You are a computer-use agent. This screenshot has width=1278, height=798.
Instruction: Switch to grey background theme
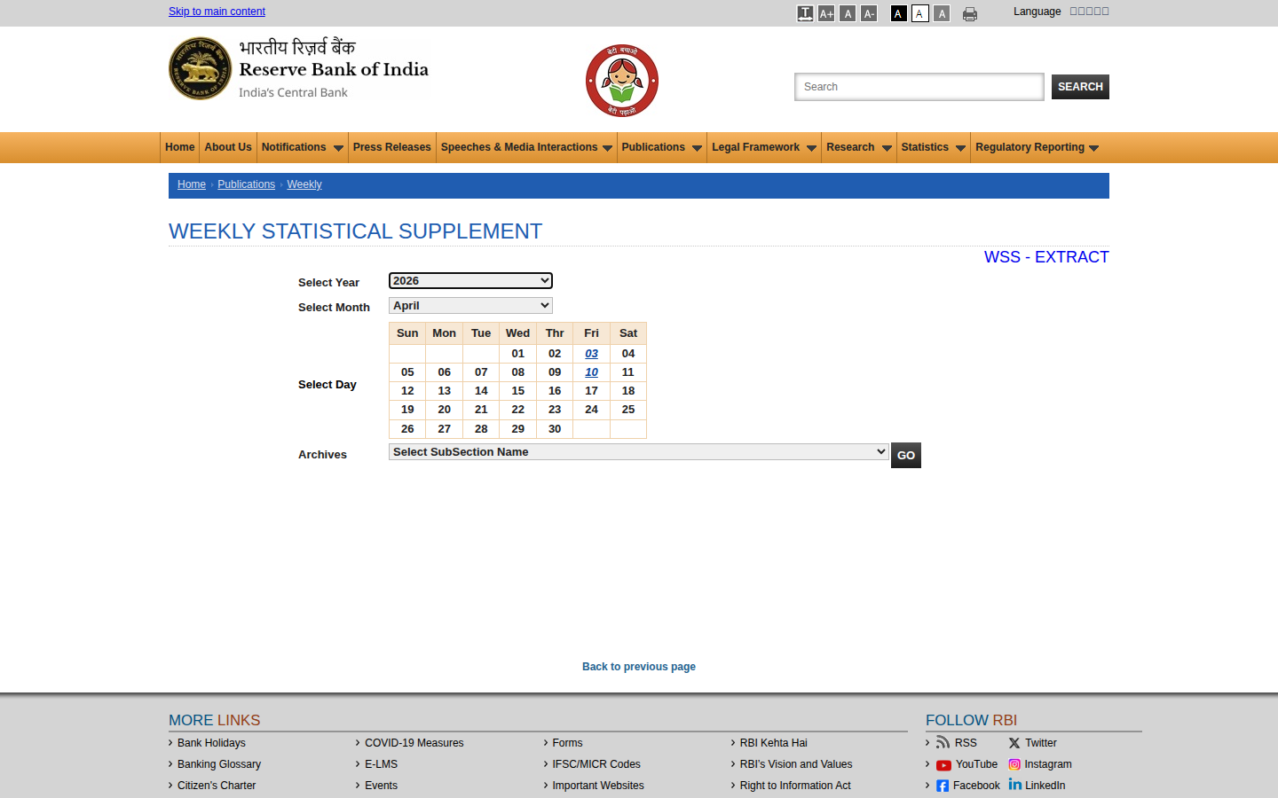point(942,13)
